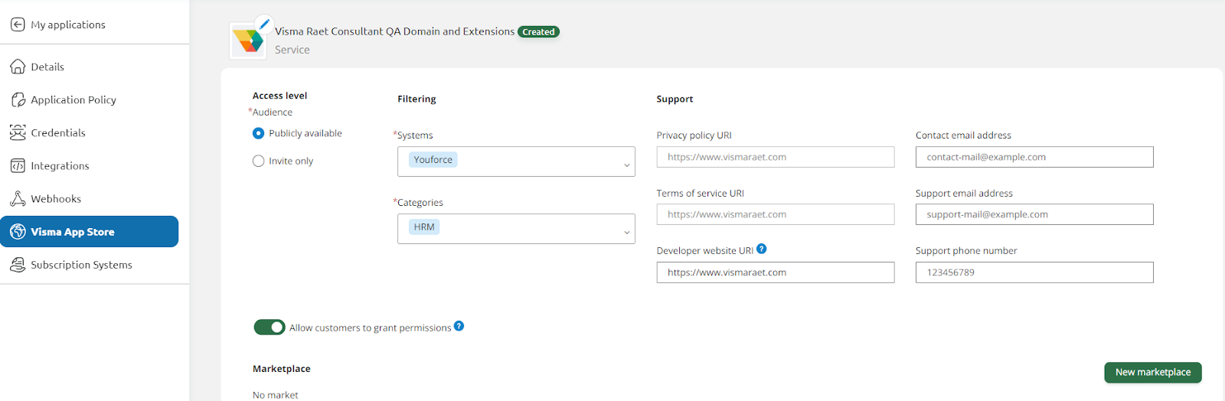The image size is (1225, 401).
Task: Open help tooltip for Developer website URI
Action: [762, 249]
